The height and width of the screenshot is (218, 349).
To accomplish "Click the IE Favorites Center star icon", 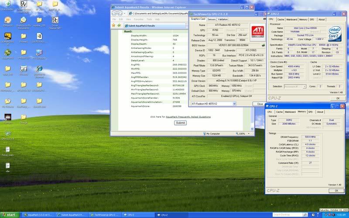I will pos(113,25).
